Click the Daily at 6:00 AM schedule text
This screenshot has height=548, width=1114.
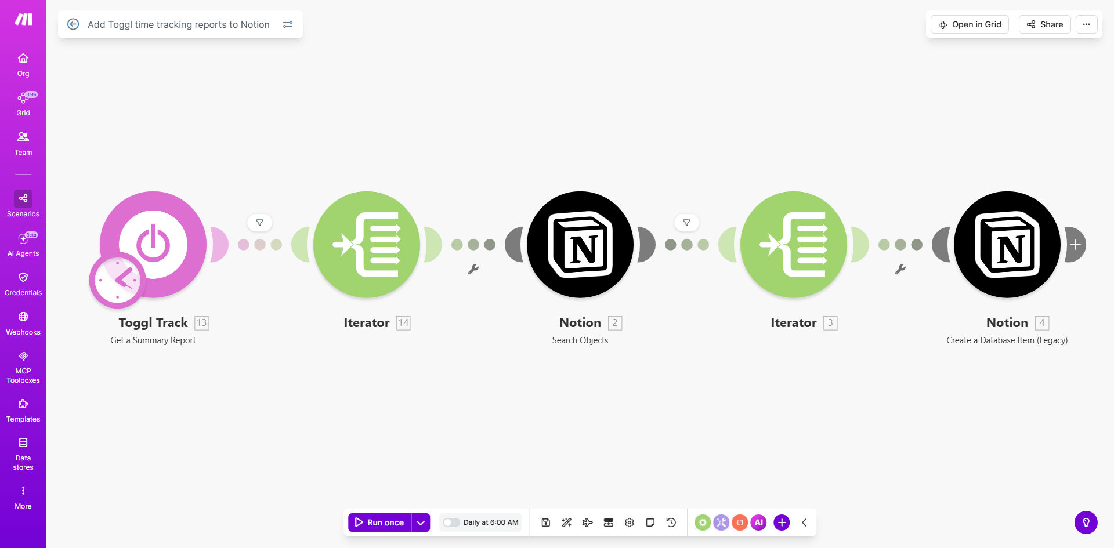(491, 522)
